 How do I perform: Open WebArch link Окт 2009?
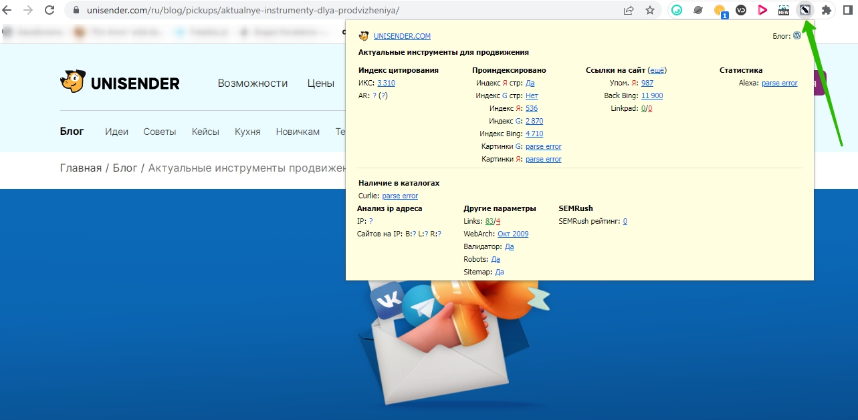click(x=513, y=234)
